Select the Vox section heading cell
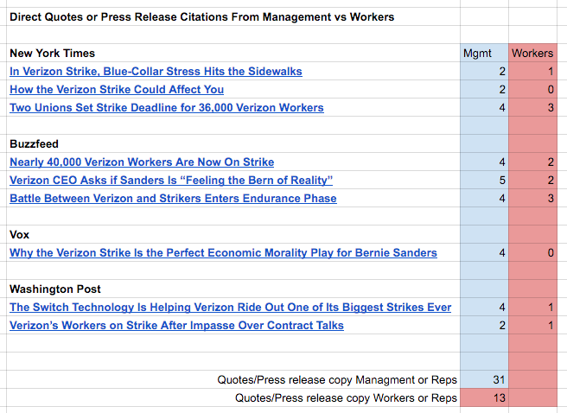The image size is (567, 413). pyautogui.click(x=20, y=235)
